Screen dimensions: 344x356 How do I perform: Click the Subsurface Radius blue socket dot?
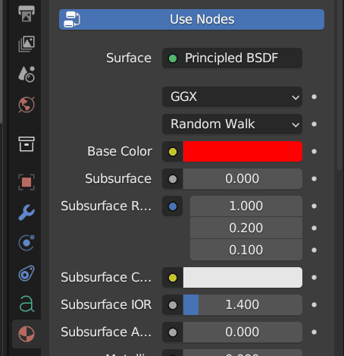[x=173, y=206]
